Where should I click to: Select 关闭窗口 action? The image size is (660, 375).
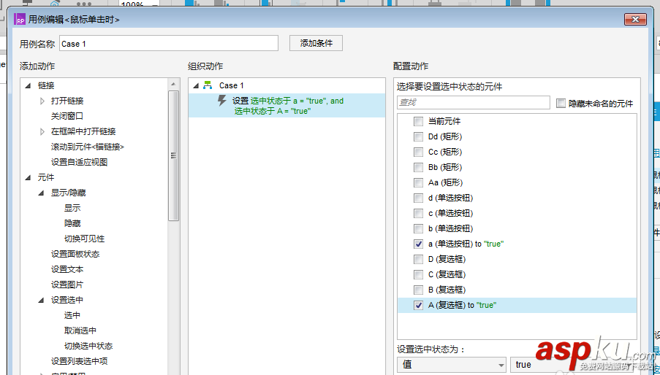pos(67,116)
